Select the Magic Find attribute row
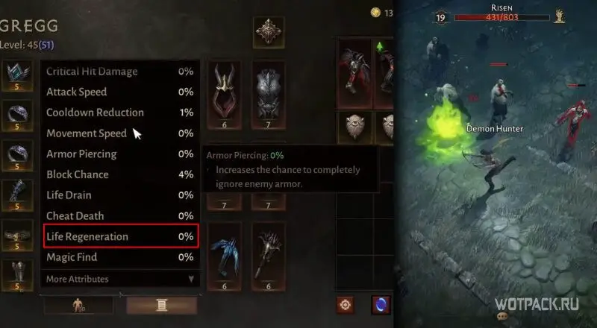This screenshot has width=597, height=328. click(120, 257)
